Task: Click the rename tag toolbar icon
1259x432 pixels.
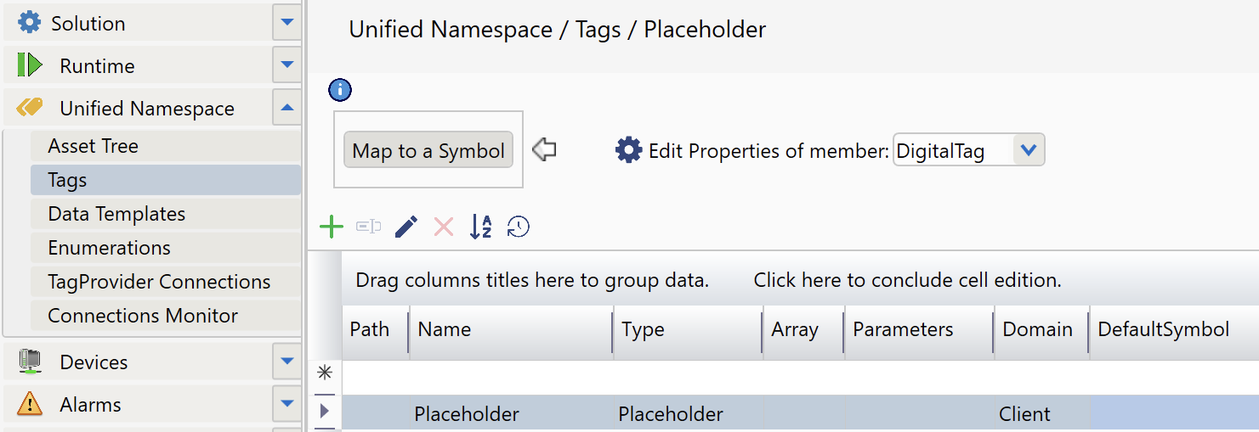Action: click(x=368, y=227)
